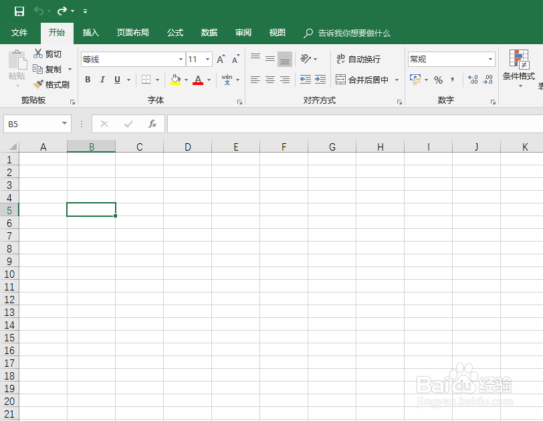Click the 自动换行 wrap text button
The width and height of the screenshot is (543, 421).
click(x=358, y=60)
